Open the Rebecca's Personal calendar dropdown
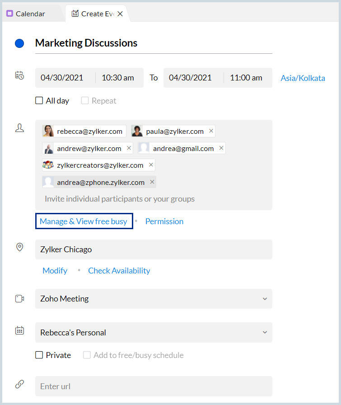Image resolution: width=341 pixels, height=405 pixels. click(x=264, y=333)
